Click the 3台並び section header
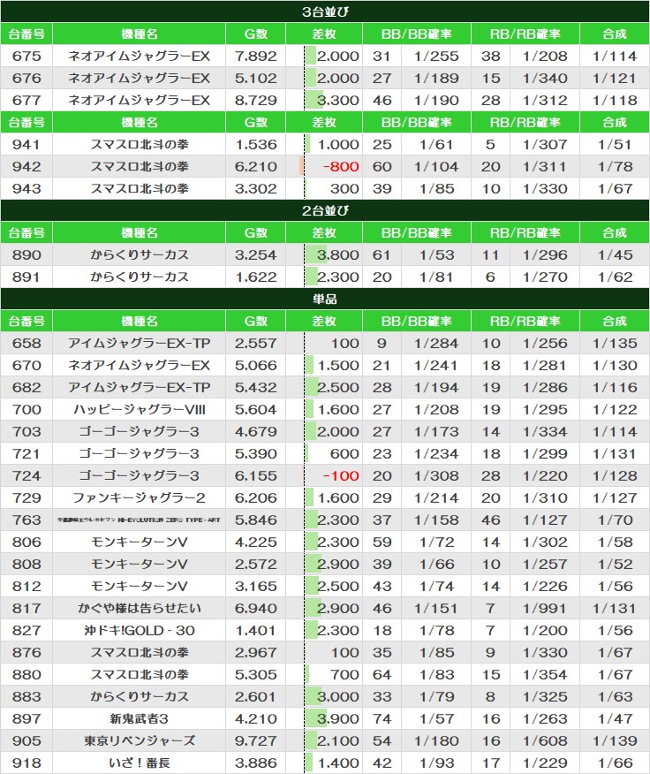Screen dimensions: 650x774 pyautogui.click(x=325, y=11)
